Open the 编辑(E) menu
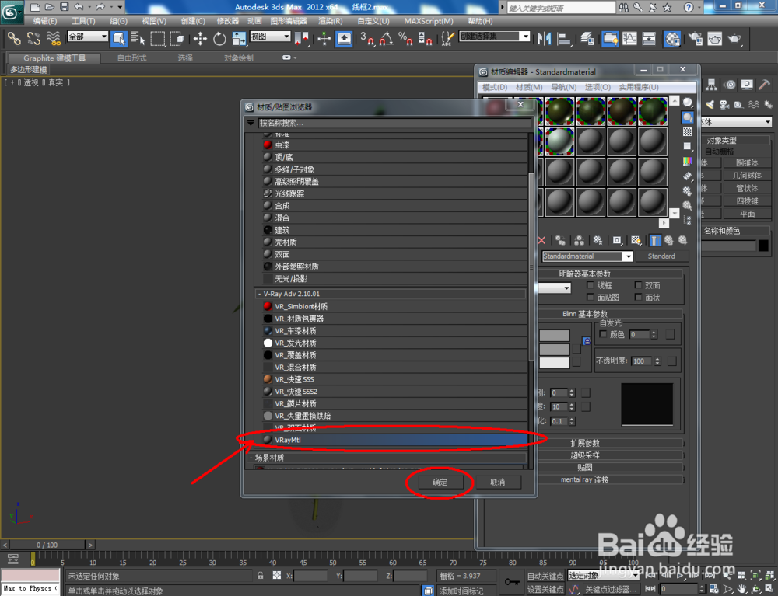The height and width of the screenshot is (596, 778). coord(44,21)
